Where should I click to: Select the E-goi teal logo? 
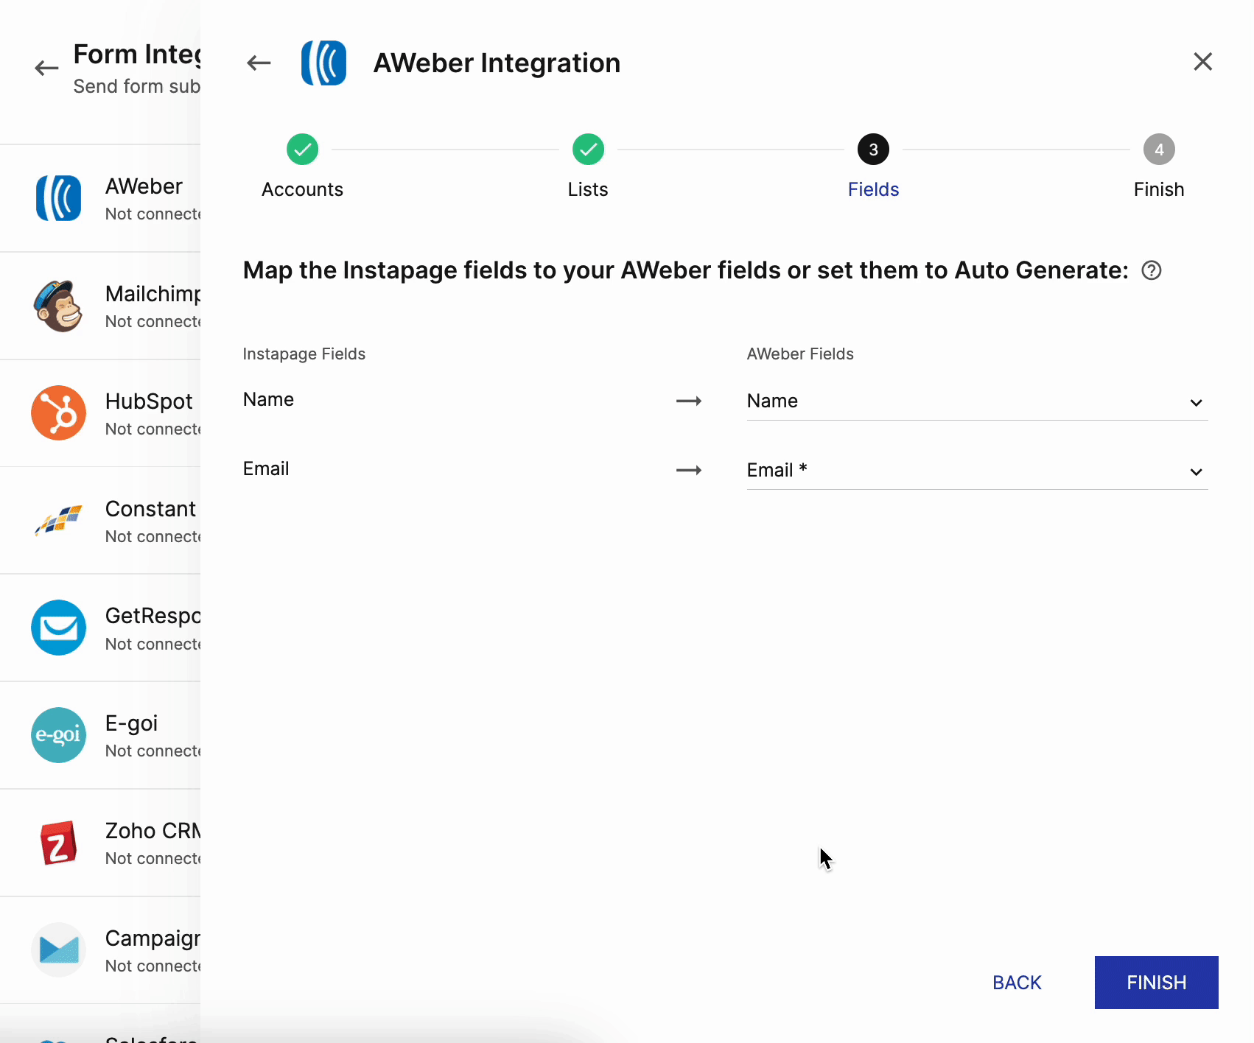(59, 735)
